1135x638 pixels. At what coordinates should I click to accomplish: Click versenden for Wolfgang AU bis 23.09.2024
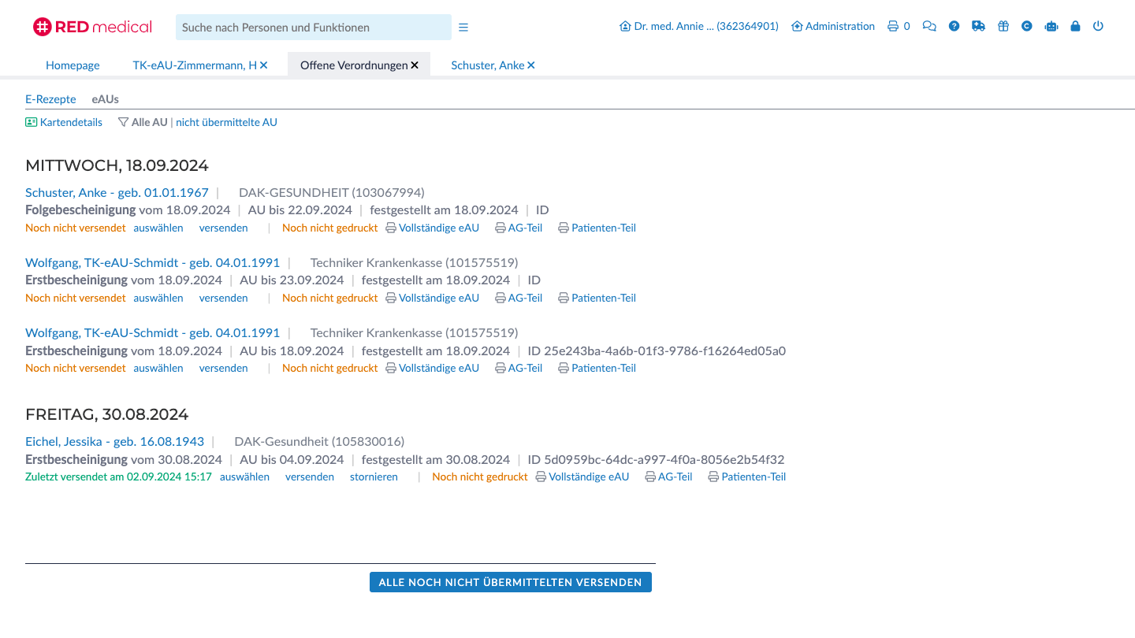223,298
